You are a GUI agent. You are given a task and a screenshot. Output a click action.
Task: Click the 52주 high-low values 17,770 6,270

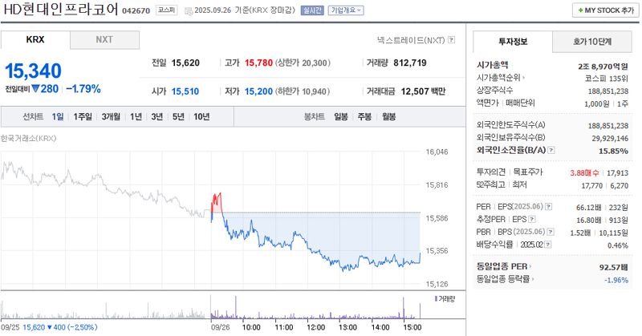pos(605,186)
